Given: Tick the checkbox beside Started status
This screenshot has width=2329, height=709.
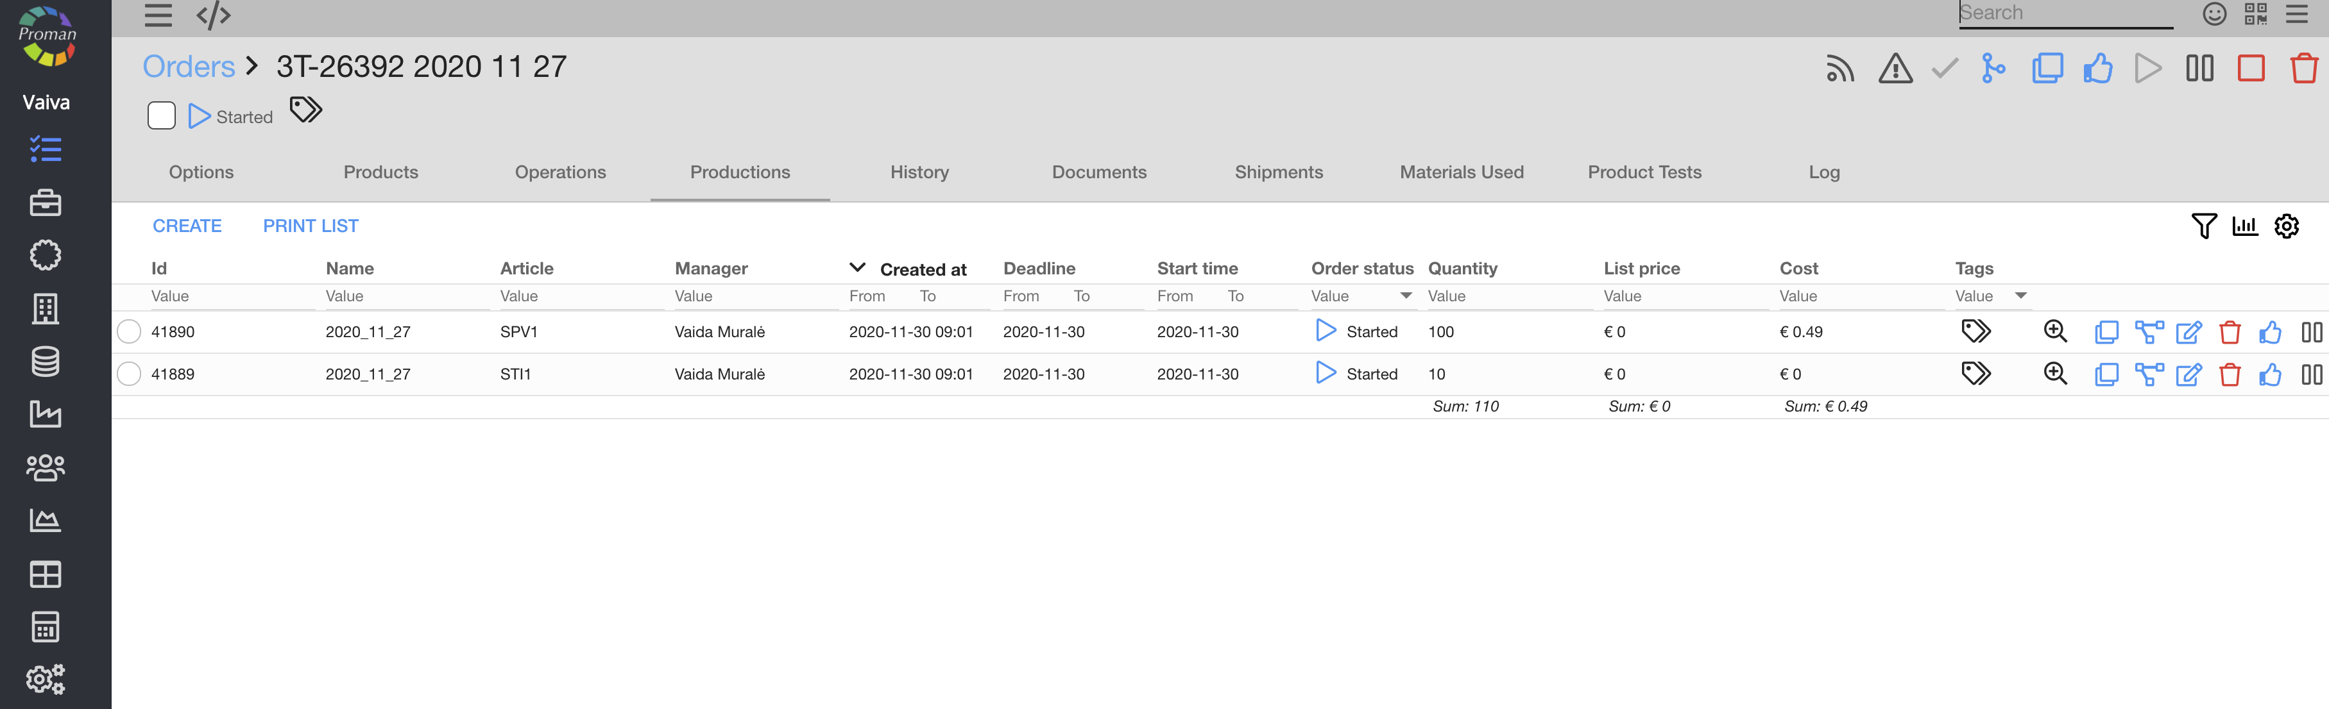Looking at the screenshot, I should point(161,115).
